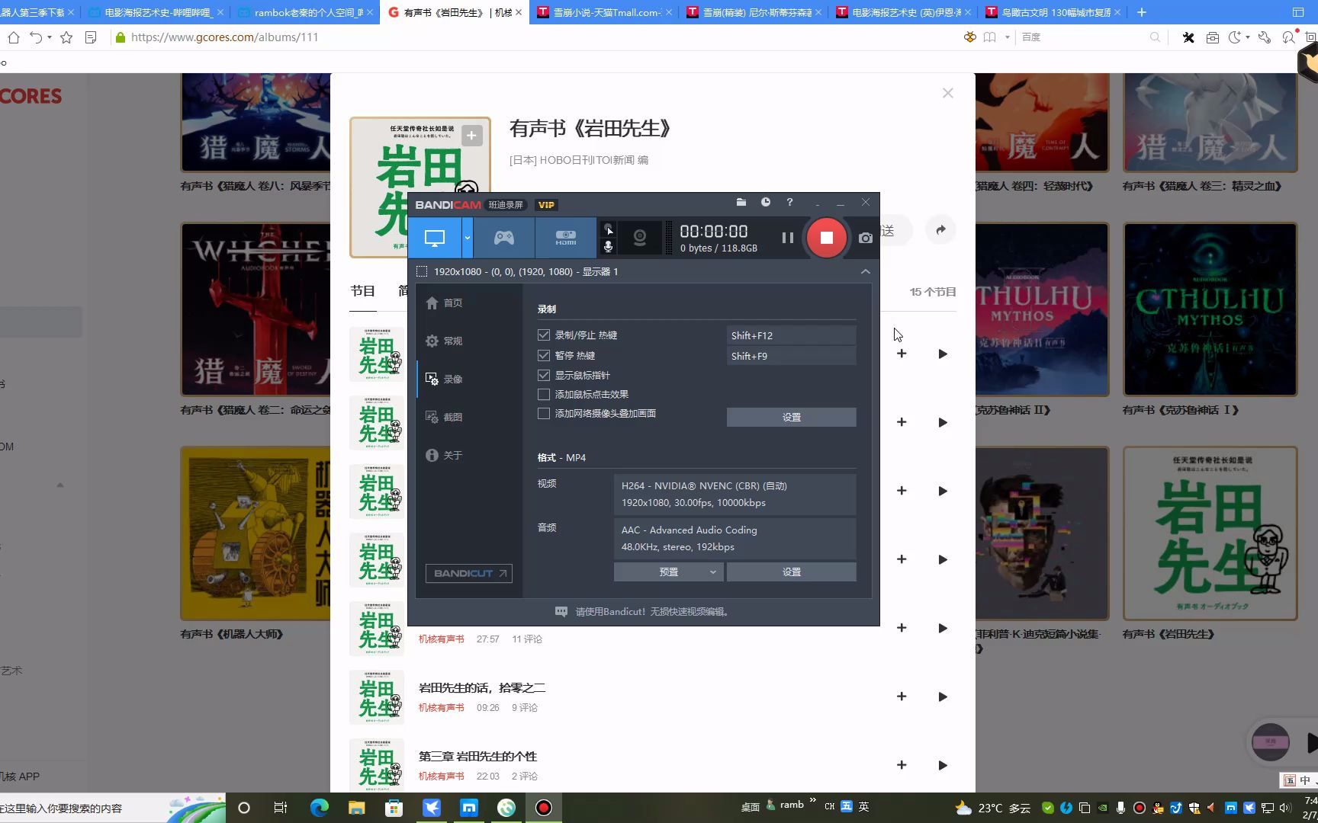The height and width of the screenshot is (823, 1318).
Task: Collapse the capture area bar chevron
Action: pyautogui.click(x=865, y=271)
